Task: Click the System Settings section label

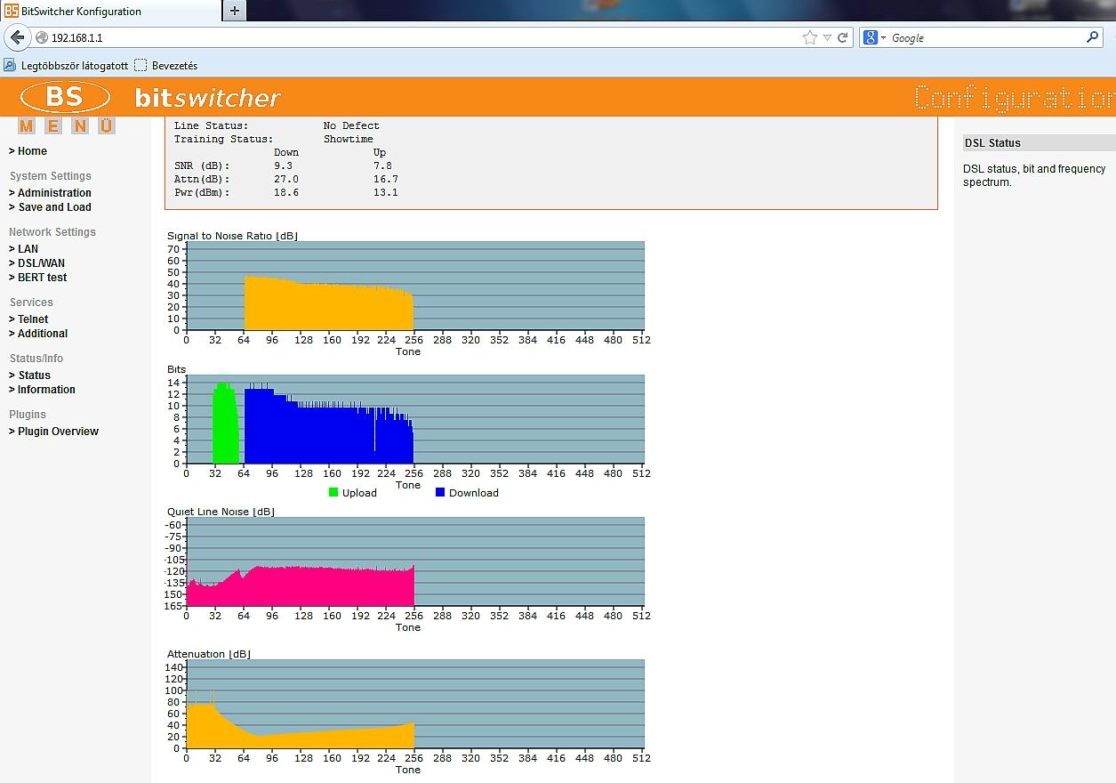Action: (x=51, y=176)
